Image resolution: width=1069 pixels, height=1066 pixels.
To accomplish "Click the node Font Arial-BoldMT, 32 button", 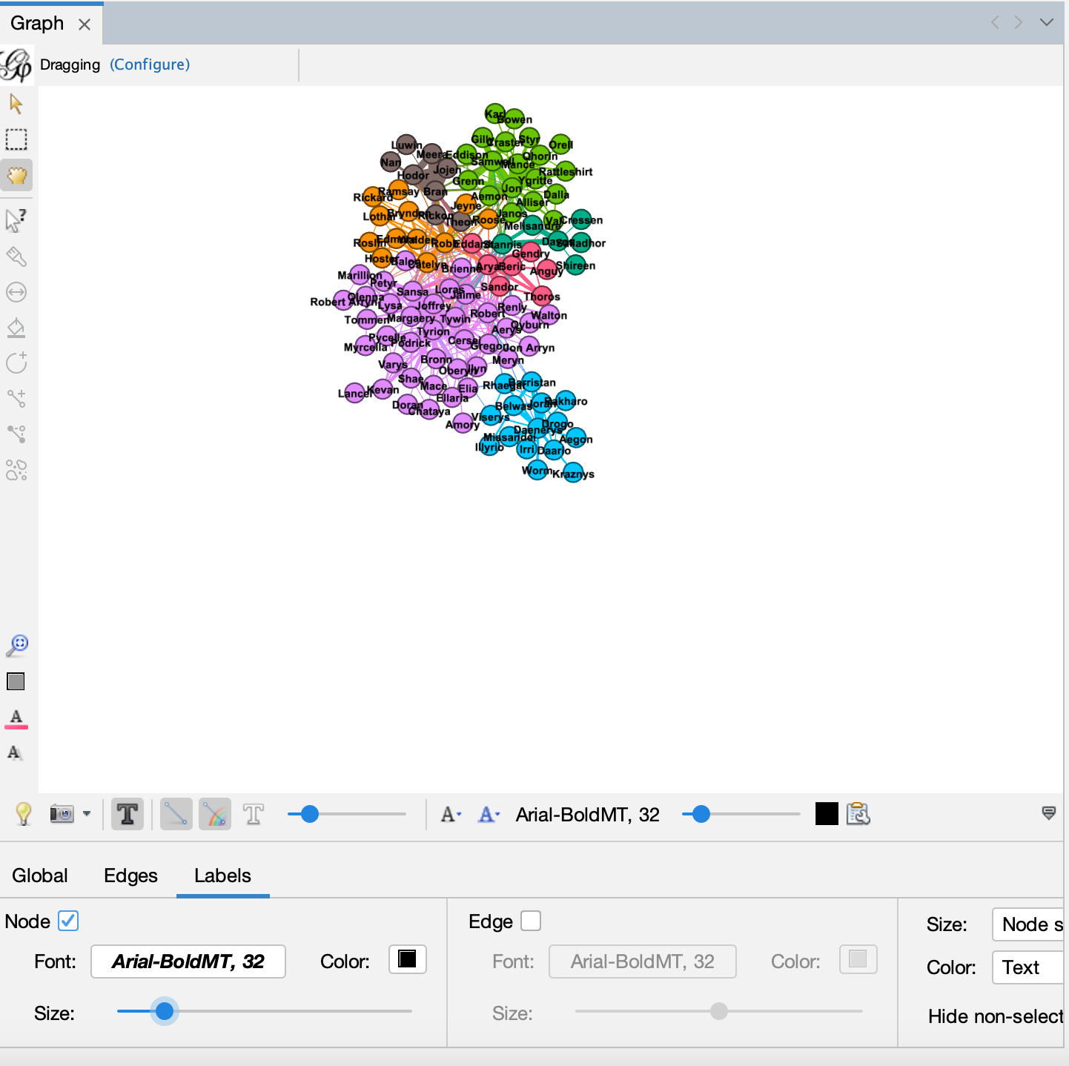I will pyautogui.click(x=188, y=961).
